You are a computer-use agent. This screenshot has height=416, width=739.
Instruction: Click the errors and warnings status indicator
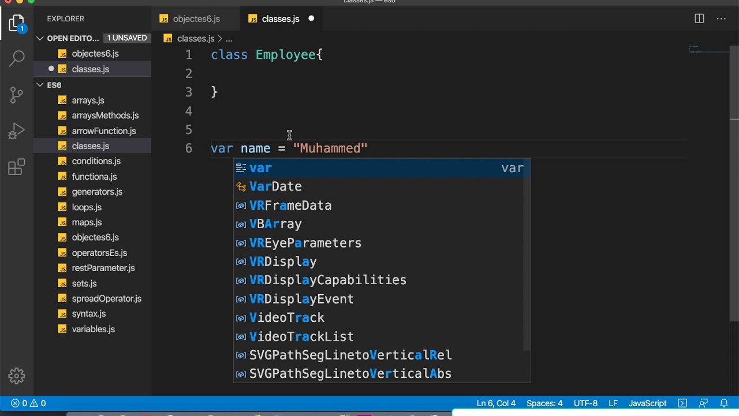click(28, 403)
